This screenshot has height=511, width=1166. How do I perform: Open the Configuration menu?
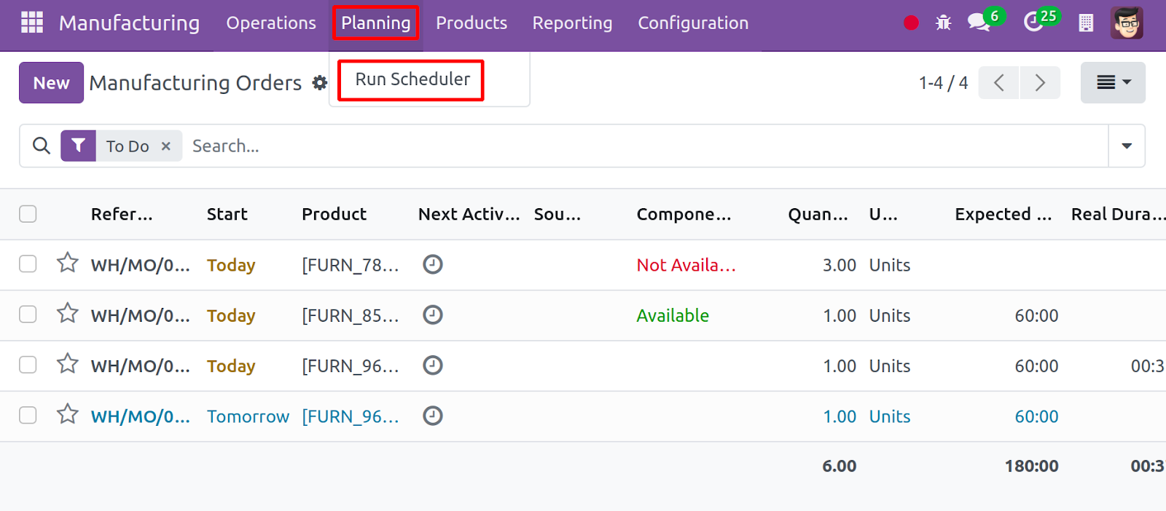pos(693,23)
